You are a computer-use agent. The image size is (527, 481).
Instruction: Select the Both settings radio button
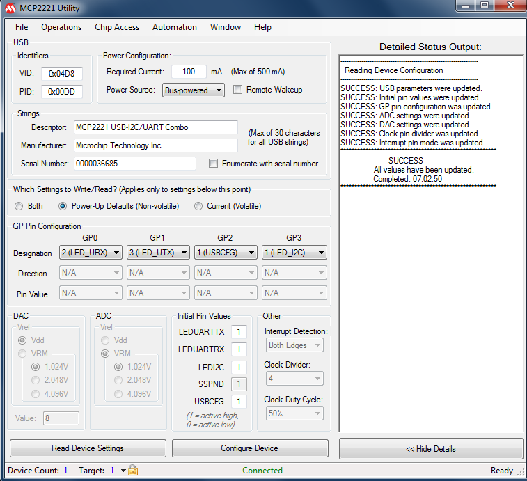point(19,206)
